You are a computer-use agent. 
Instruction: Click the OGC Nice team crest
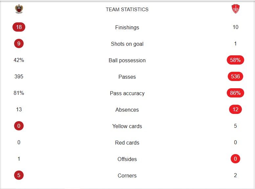coord(19,9)
